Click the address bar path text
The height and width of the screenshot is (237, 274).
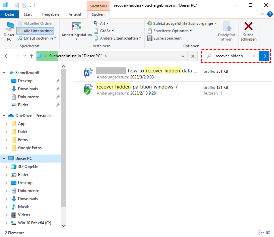75,56
